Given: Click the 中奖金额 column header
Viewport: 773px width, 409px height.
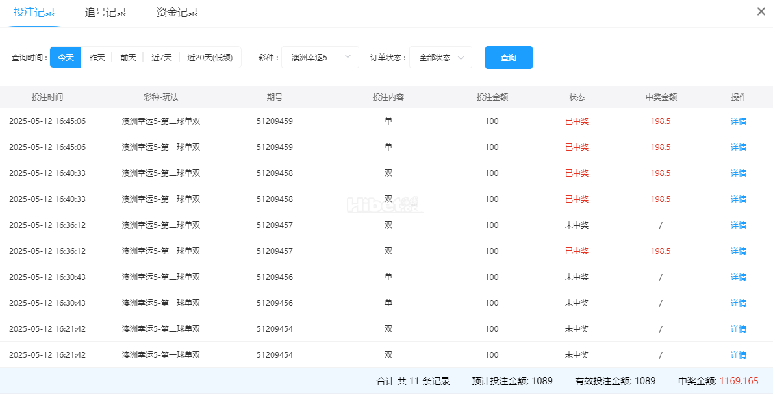Looking at the screenshot, I should pyautogui.click(x=661, y=97).
